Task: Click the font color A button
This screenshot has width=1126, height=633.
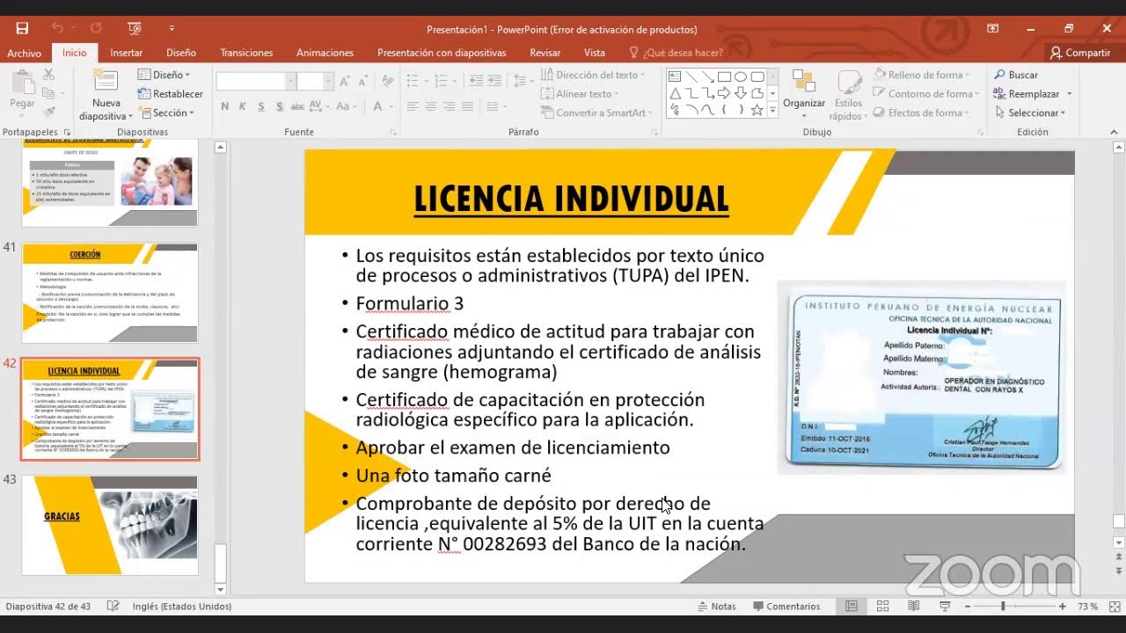Action: (378, 106)
